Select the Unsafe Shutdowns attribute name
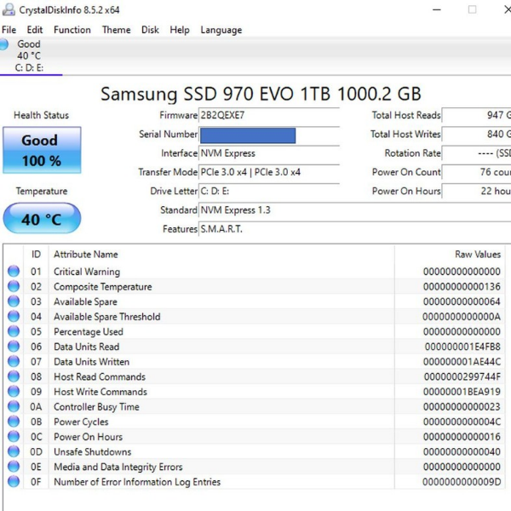This screenshot has width=511, height=511. (92, 451)
